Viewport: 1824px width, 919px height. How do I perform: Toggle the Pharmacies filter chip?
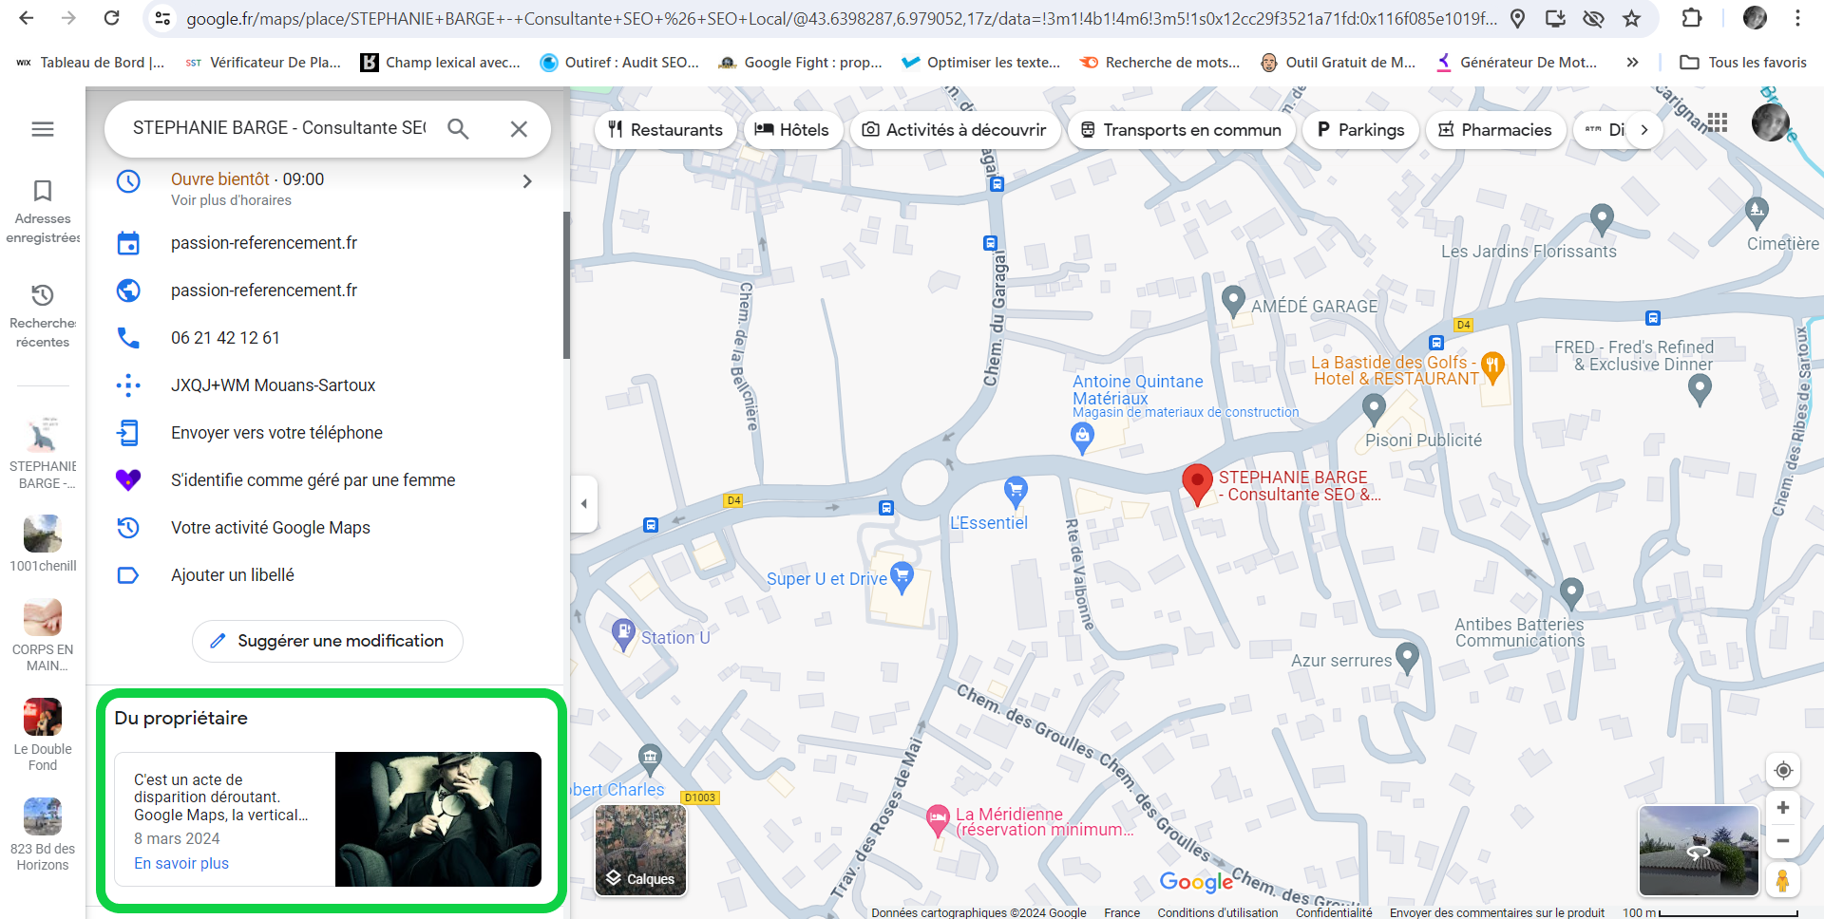(x=1494, y=130)
